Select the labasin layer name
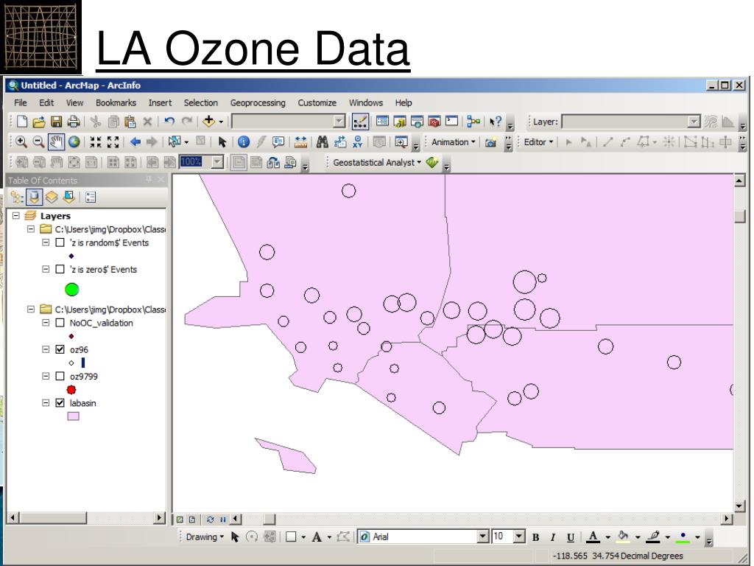754x566 pixels. pos(82,403)
